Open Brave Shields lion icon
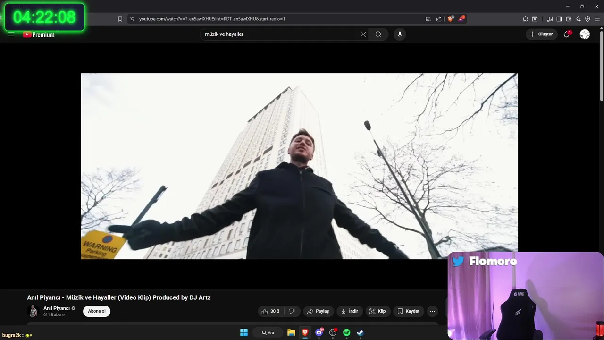This screenshot has height=340, width=604. (451, 19)
